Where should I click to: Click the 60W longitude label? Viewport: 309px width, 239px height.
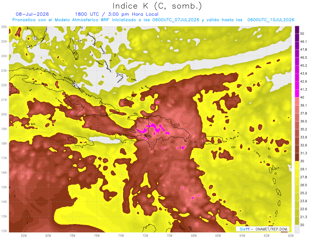pyautogui.click(x=291, y=235)
